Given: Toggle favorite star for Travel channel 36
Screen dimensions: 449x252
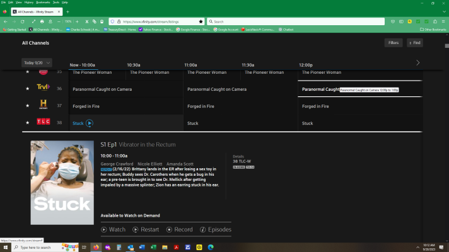Looking at the screenshot, I should (x=28, y=89).
